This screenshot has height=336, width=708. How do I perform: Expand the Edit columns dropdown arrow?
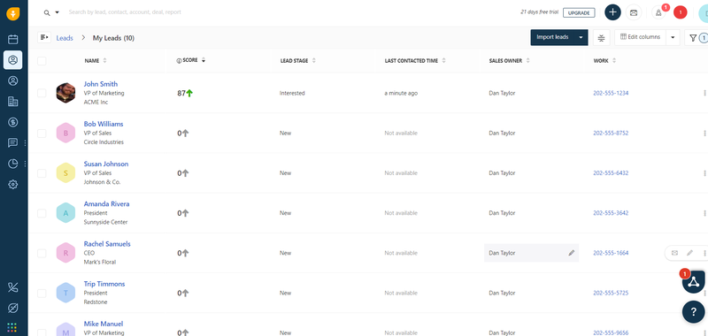click(673, 37)
